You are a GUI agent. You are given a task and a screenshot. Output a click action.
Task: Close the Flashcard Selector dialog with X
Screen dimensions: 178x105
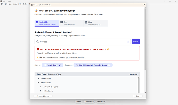144,5
